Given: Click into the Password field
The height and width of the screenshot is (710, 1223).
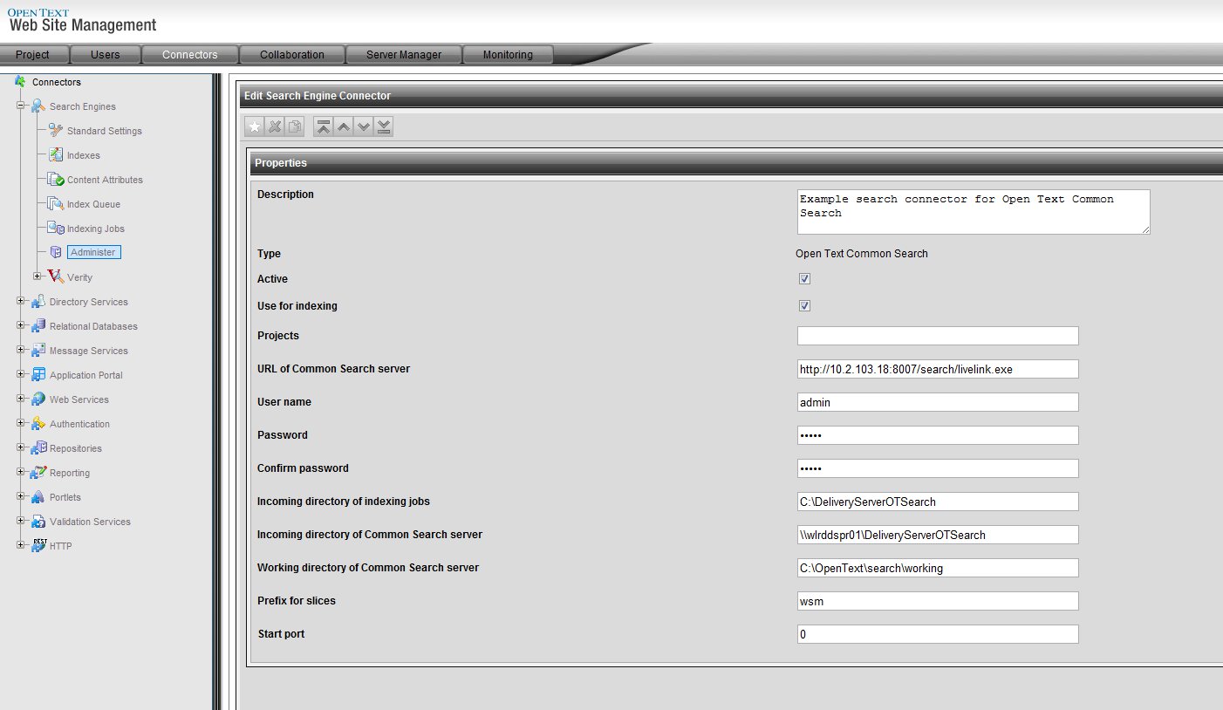Looking at the screenshot, I should (x=938, y=435).
